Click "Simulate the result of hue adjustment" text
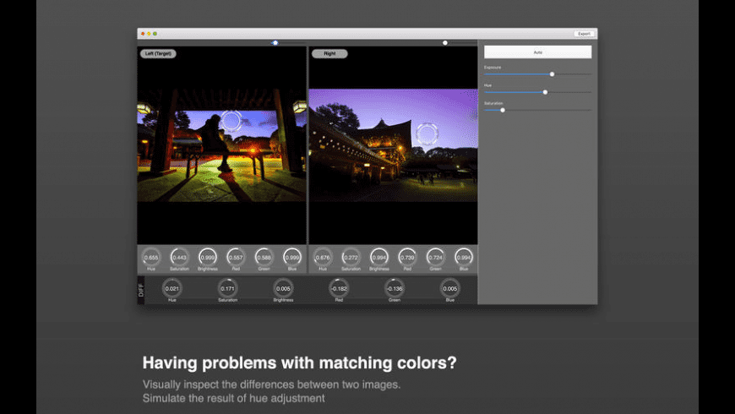This screenshot has height=414, width=735. click(233, 398)
